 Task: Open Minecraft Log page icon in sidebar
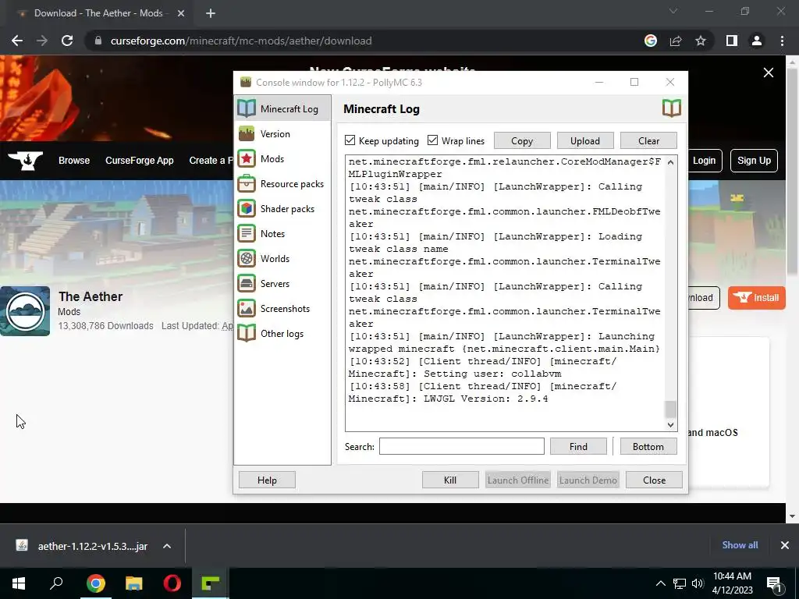click(247, 108)
